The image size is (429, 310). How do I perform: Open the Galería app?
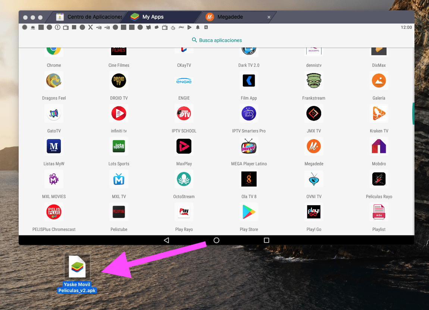(379, 81)
